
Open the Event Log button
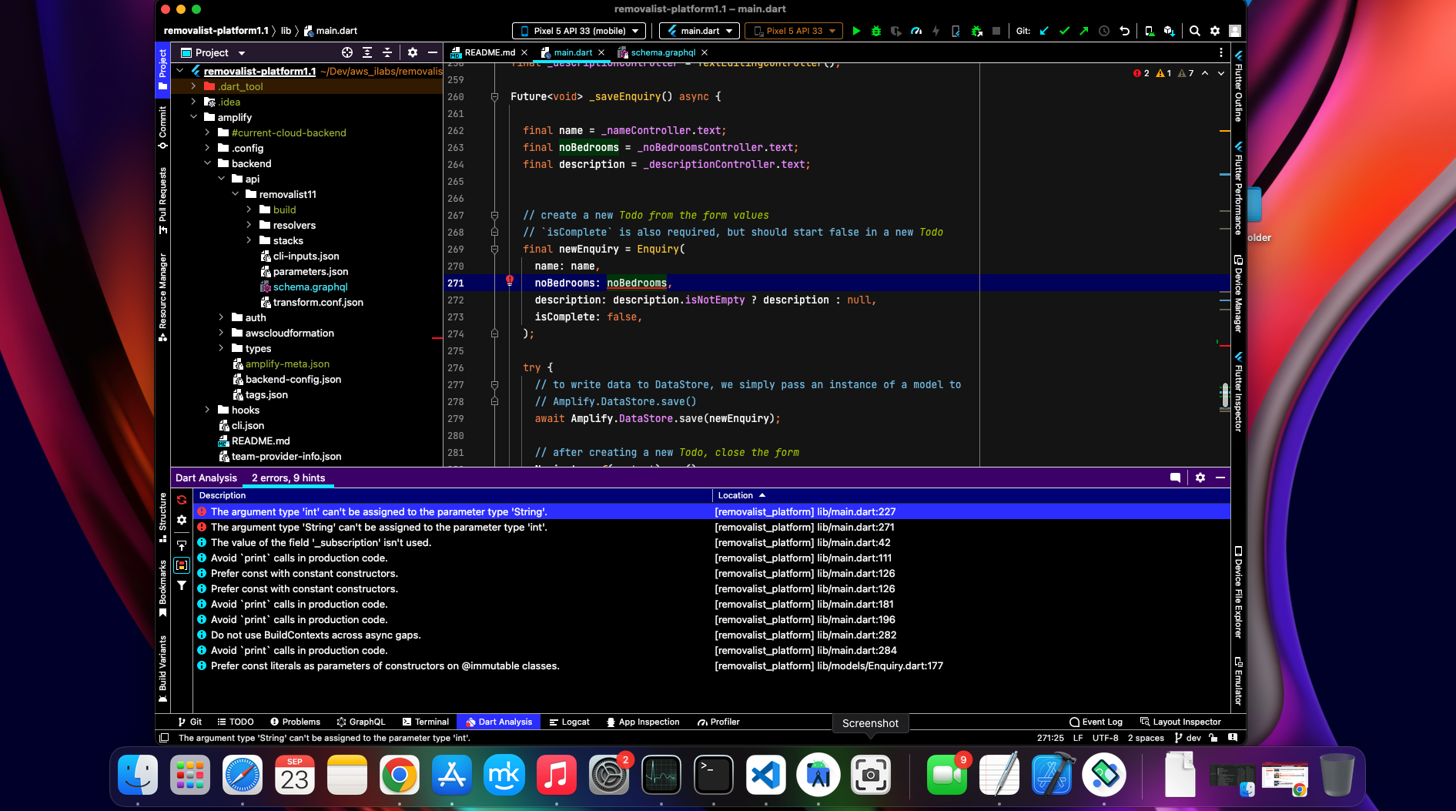1096,722
